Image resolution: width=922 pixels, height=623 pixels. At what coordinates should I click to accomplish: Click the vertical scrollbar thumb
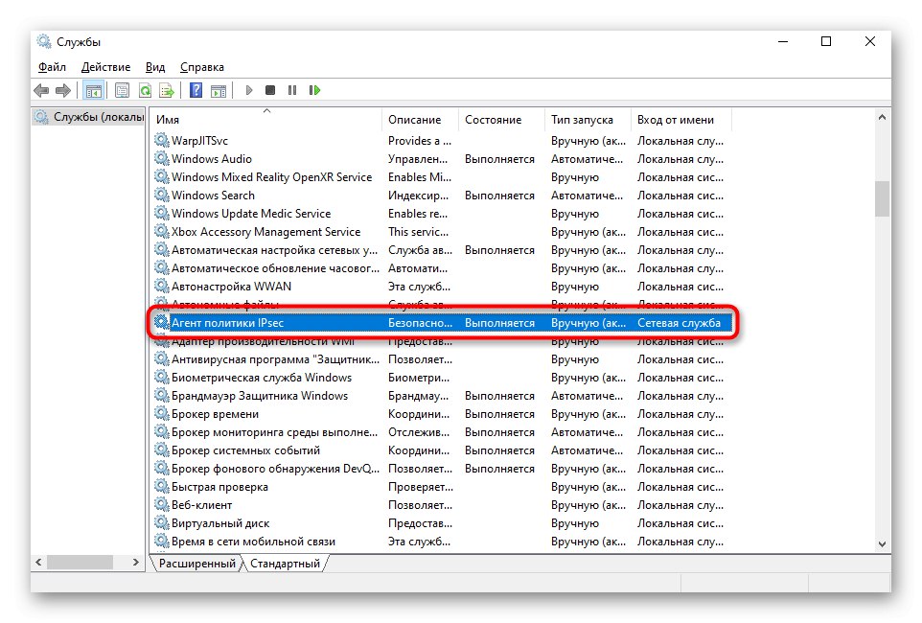882,198
